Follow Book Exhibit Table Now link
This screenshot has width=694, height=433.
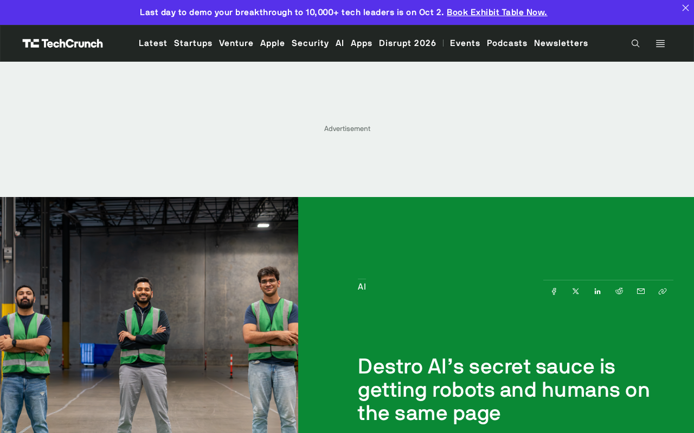pos(497,12)
